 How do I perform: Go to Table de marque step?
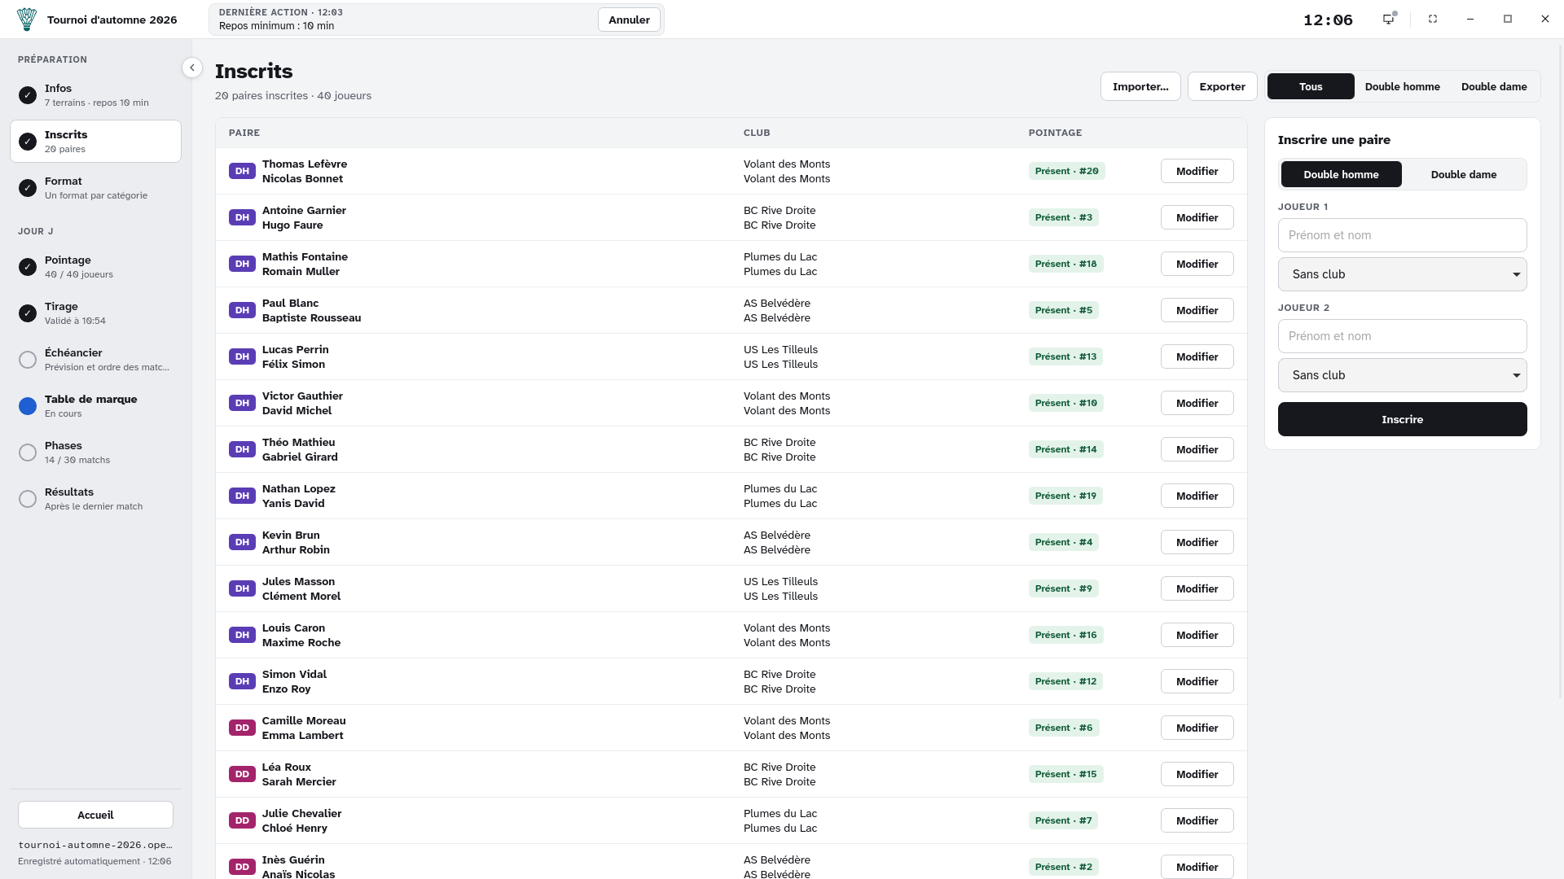[x=95, y=406]
